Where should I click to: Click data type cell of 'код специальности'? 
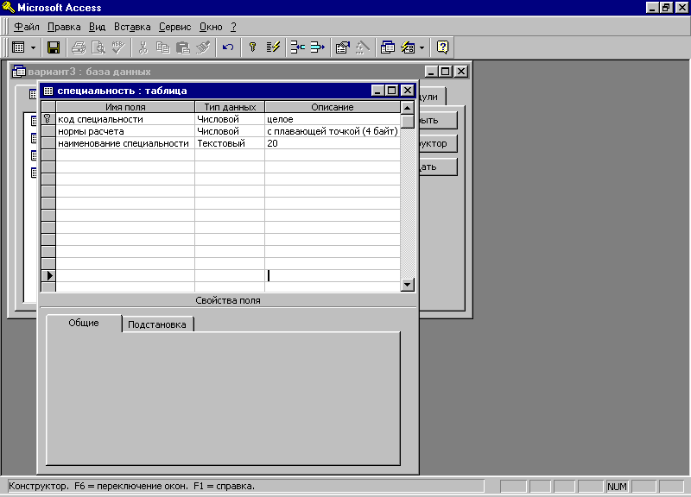pyautogui.click(x=230, y=119)
